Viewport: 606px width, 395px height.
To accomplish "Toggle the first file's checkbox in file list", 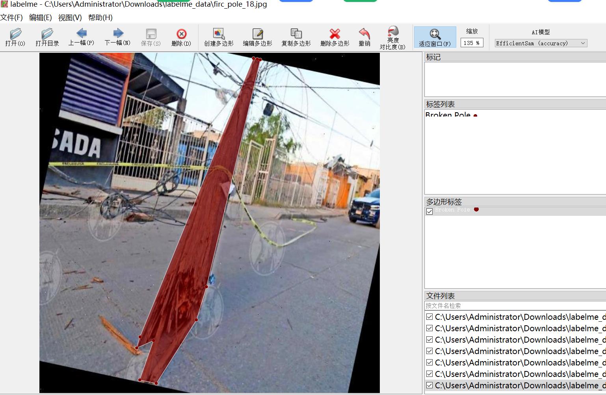I will (x=429, y=317).
